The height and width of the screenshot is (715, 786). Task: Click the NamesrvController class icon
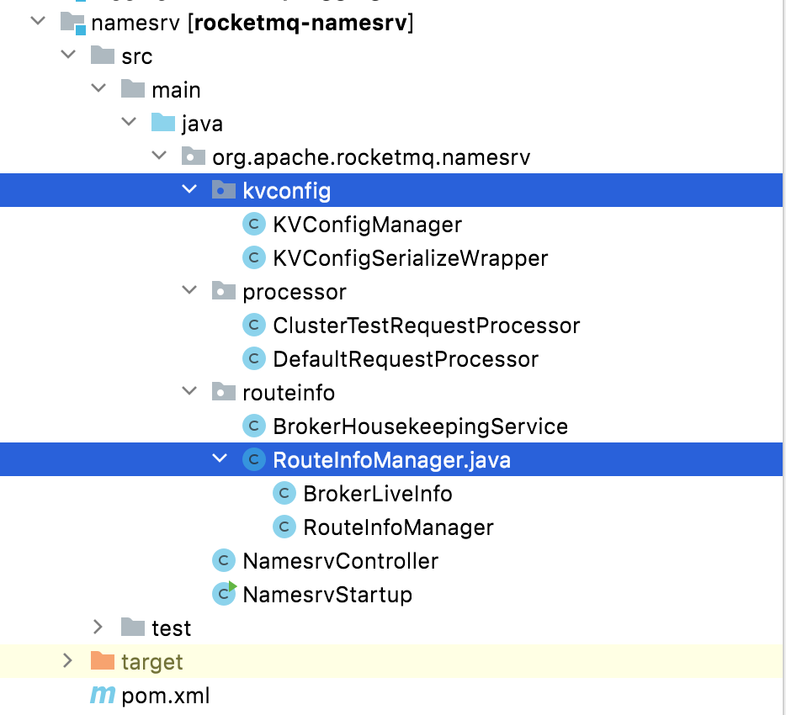point(224,560)
